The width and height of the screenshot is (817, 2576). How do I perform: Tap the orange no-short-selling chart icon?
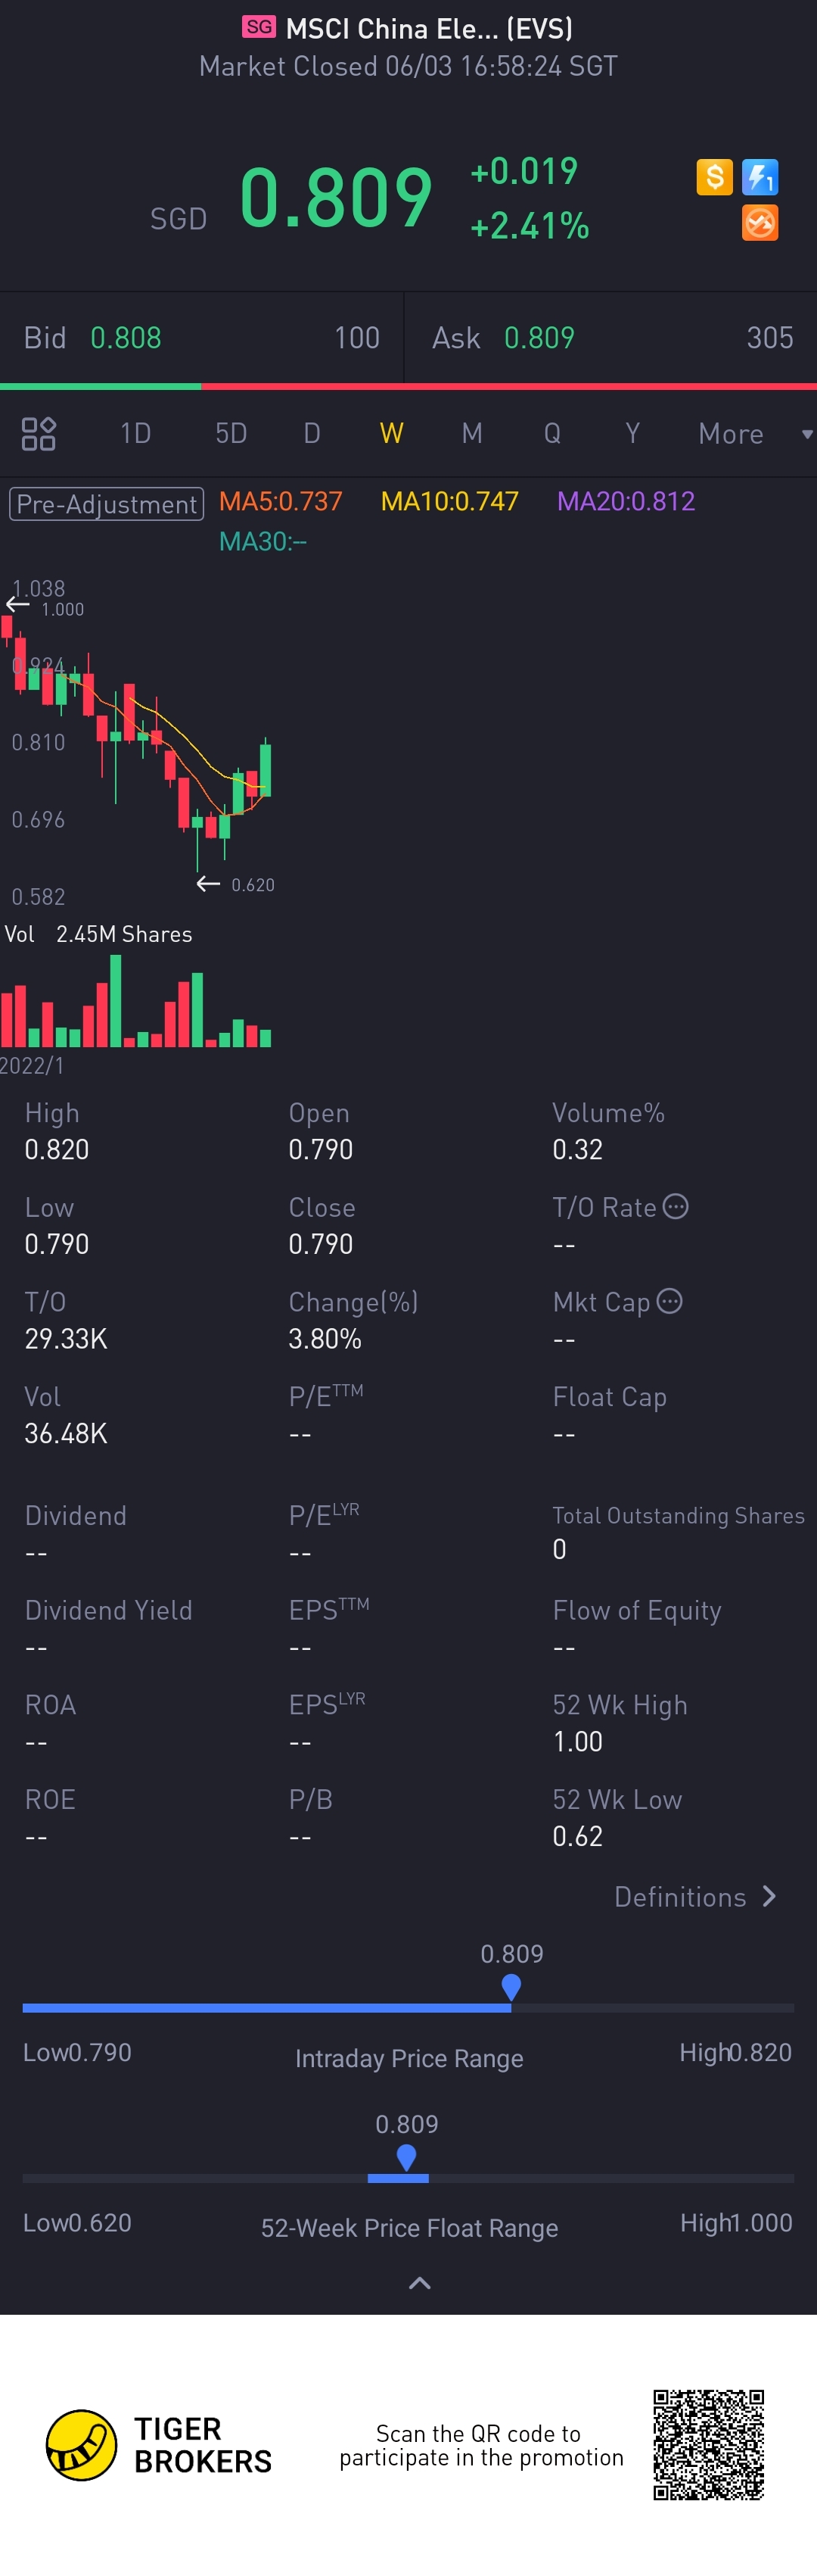(760, 223)
